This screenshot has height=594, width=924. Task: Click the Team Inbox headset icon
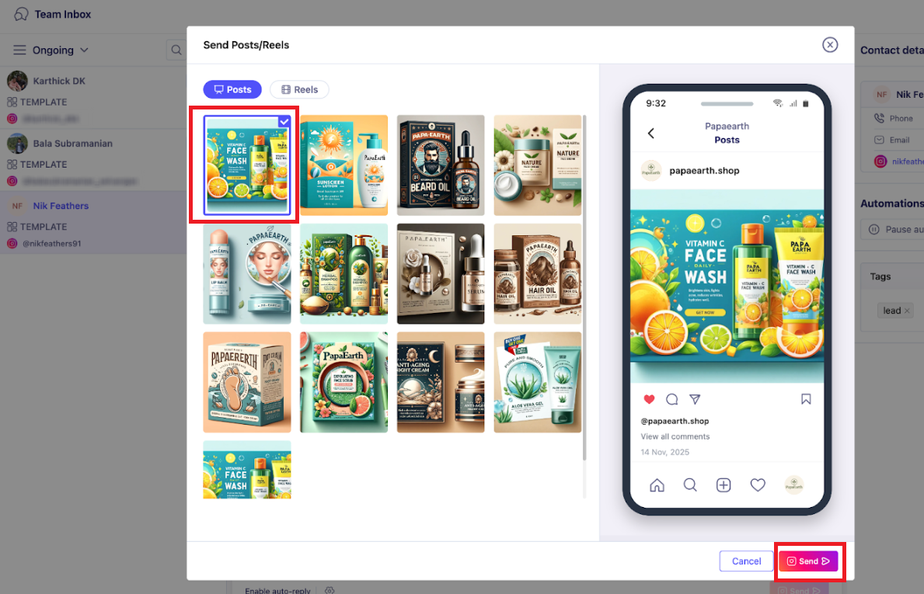coord(21,14)
